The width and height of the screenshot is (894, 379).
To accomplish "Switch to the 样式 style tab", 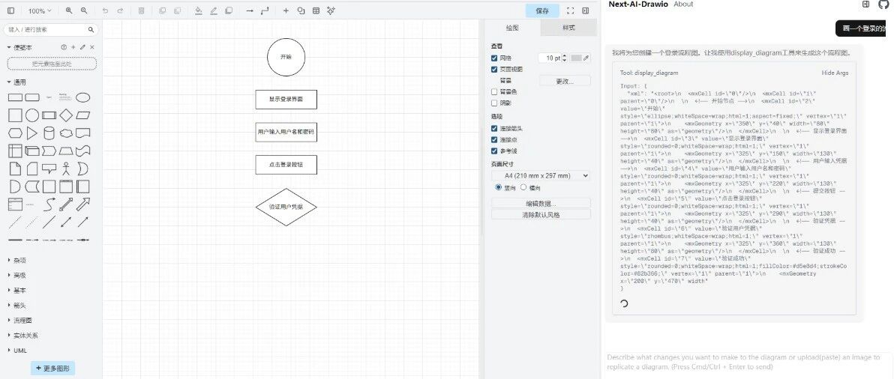I will click(568, 27).
